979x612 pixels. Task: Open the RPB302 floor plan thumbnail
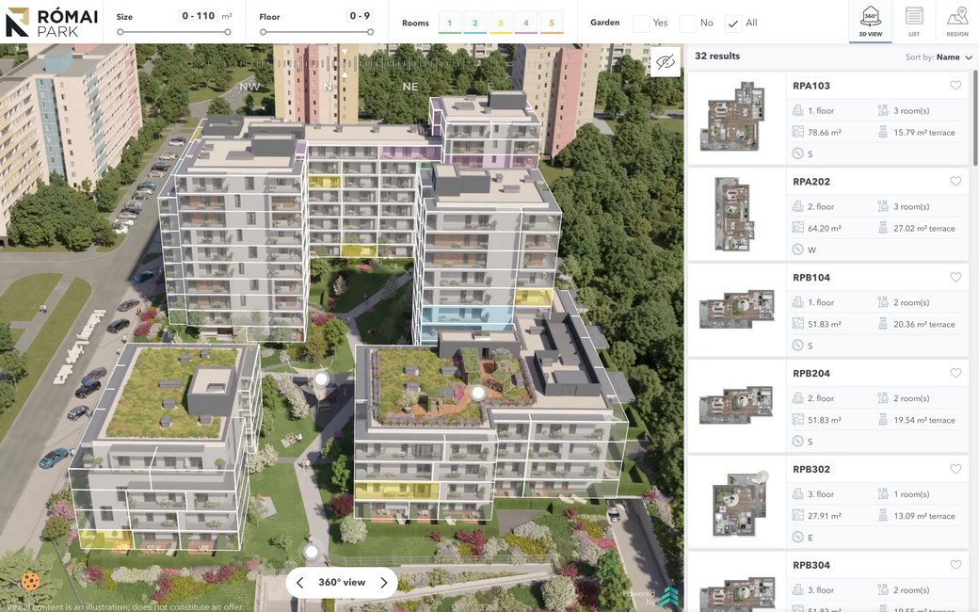(x=739, y=503)
